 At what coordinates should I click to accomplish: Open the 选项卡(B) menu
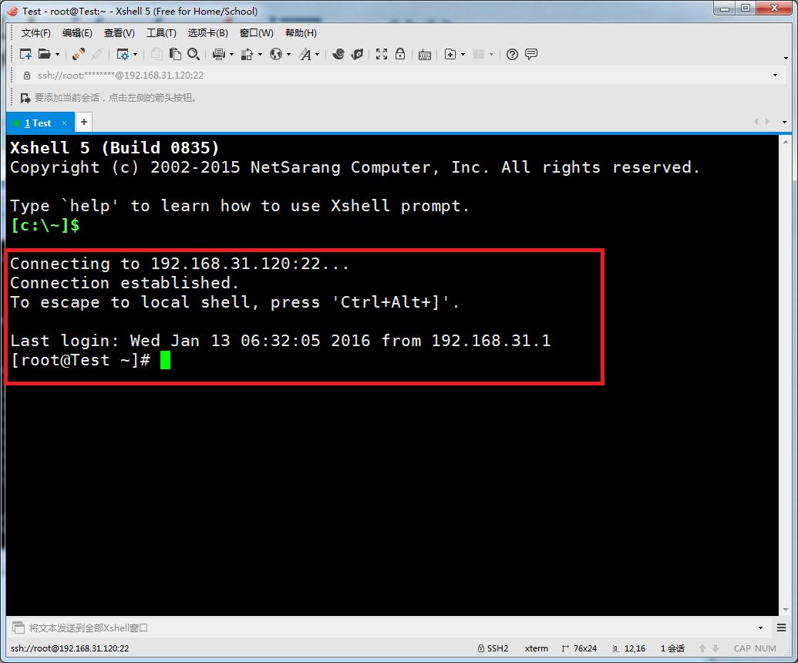[207, 33]
